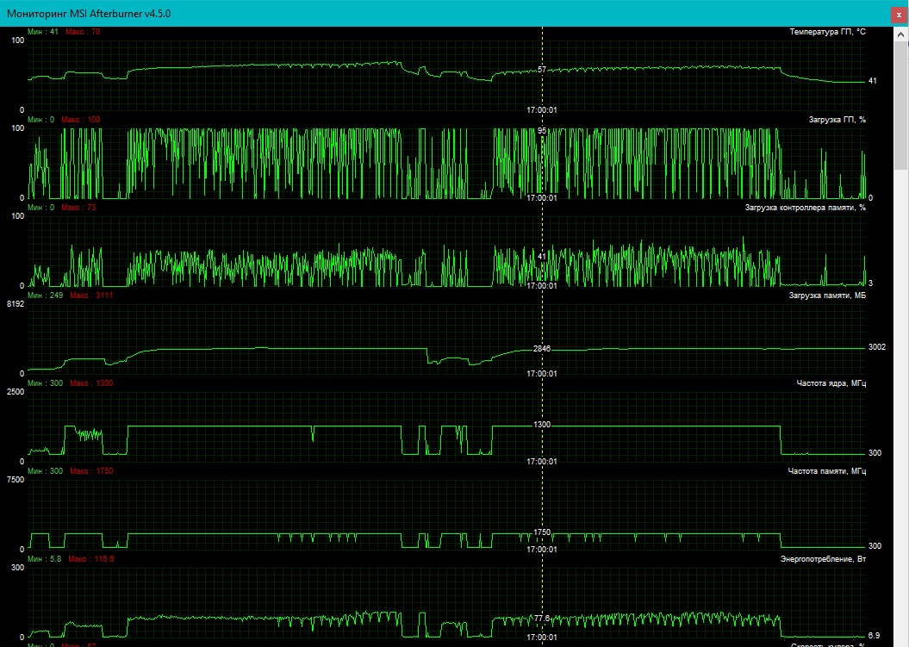Screen dimensions: 909x647
Task: Click the 'Мин : 5.8' power minimum
Action: [45, 559]
